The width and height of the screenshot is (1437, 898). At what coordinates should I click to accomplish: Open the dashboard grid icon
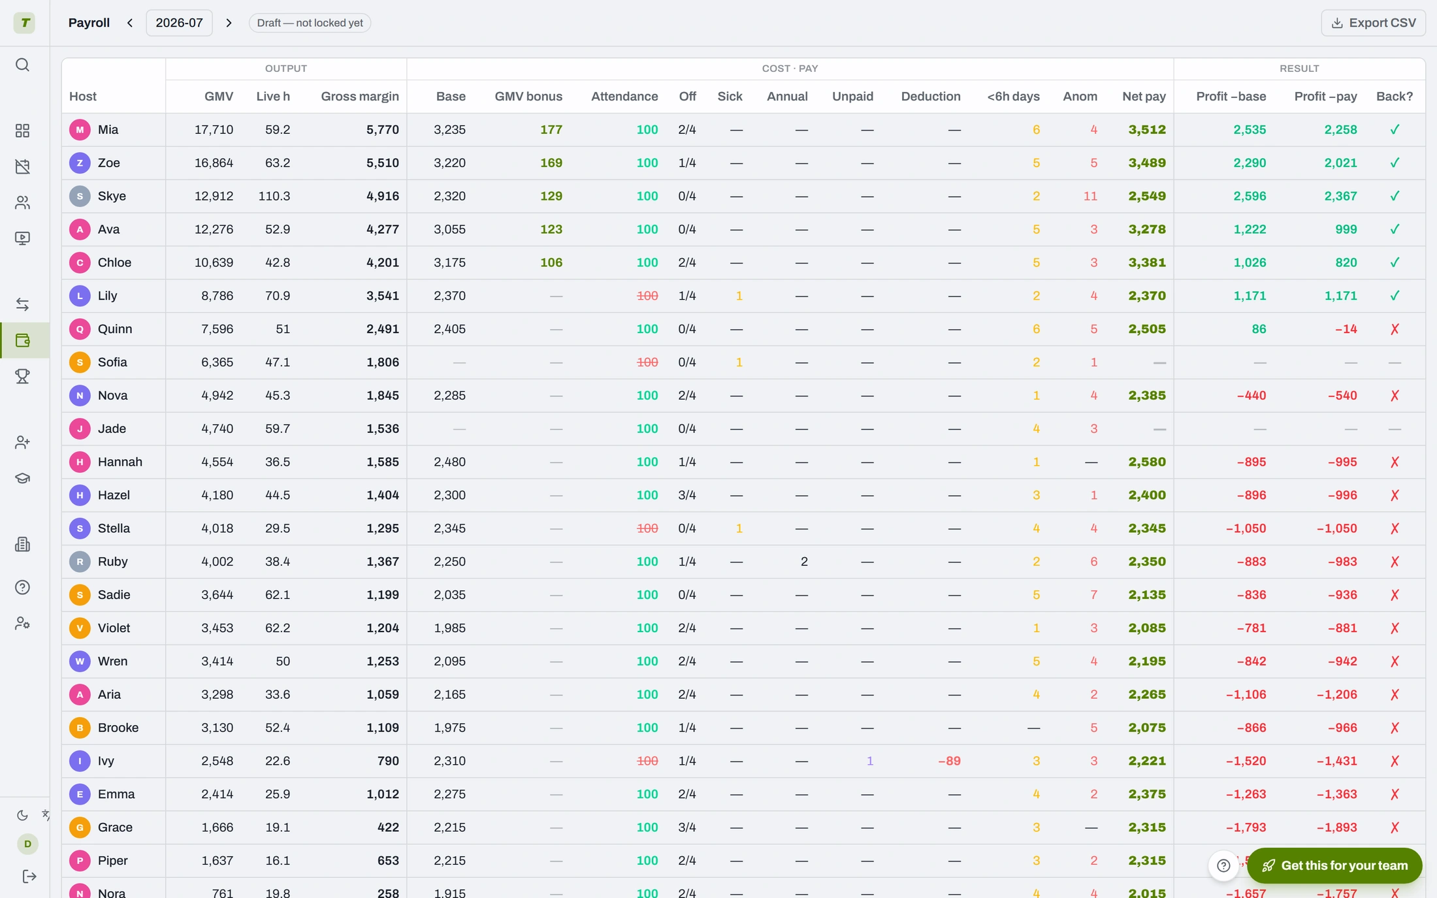(x=22, y=131)
